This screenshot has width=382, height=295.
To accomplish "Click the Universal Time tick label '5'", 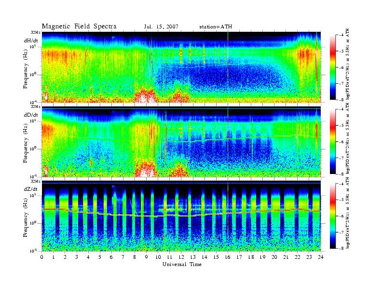I will tap(100, 257).
